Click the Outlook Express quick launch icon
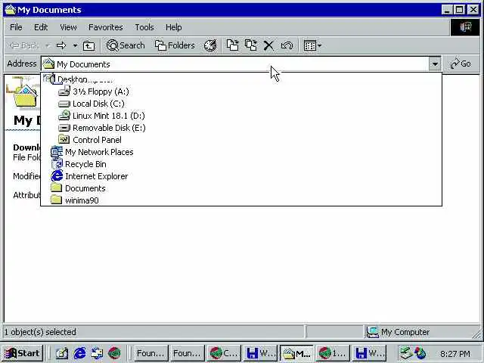 tap(97, 353)
